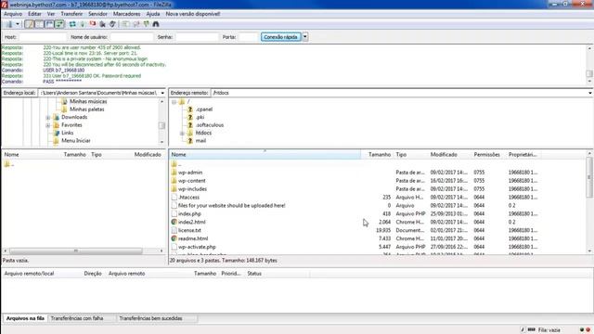Open the Conexão rápida history dropdown
The width and height of the screenshot is (594, 334).
[305, 37]
